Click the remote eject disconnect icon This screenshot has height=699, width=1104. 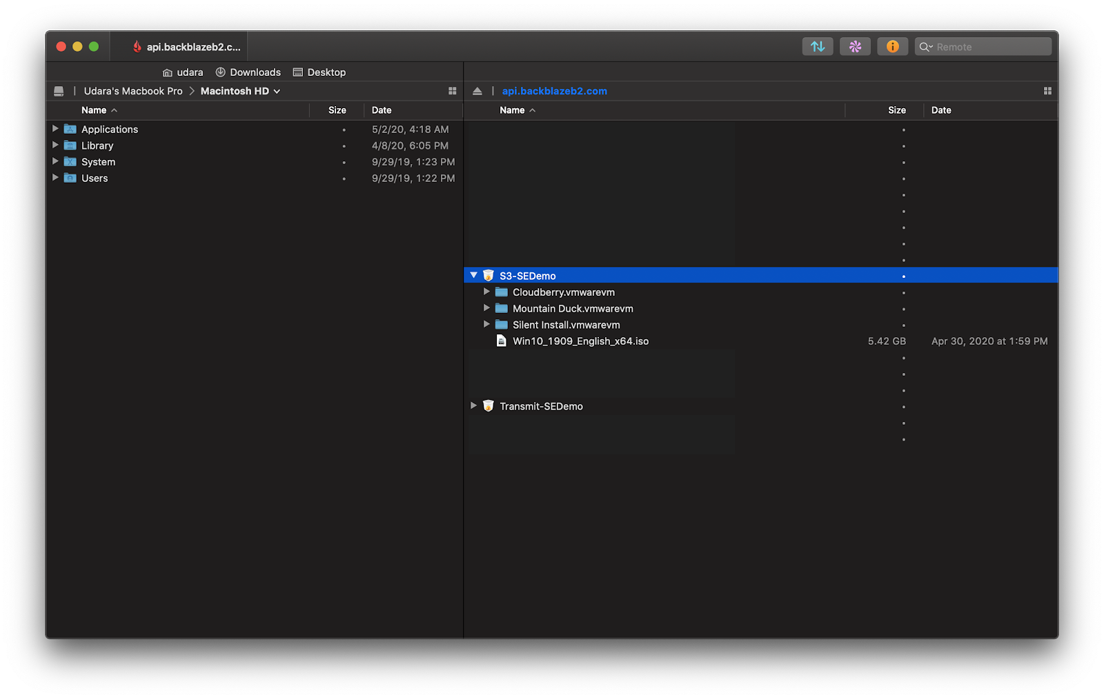(477, 91)
